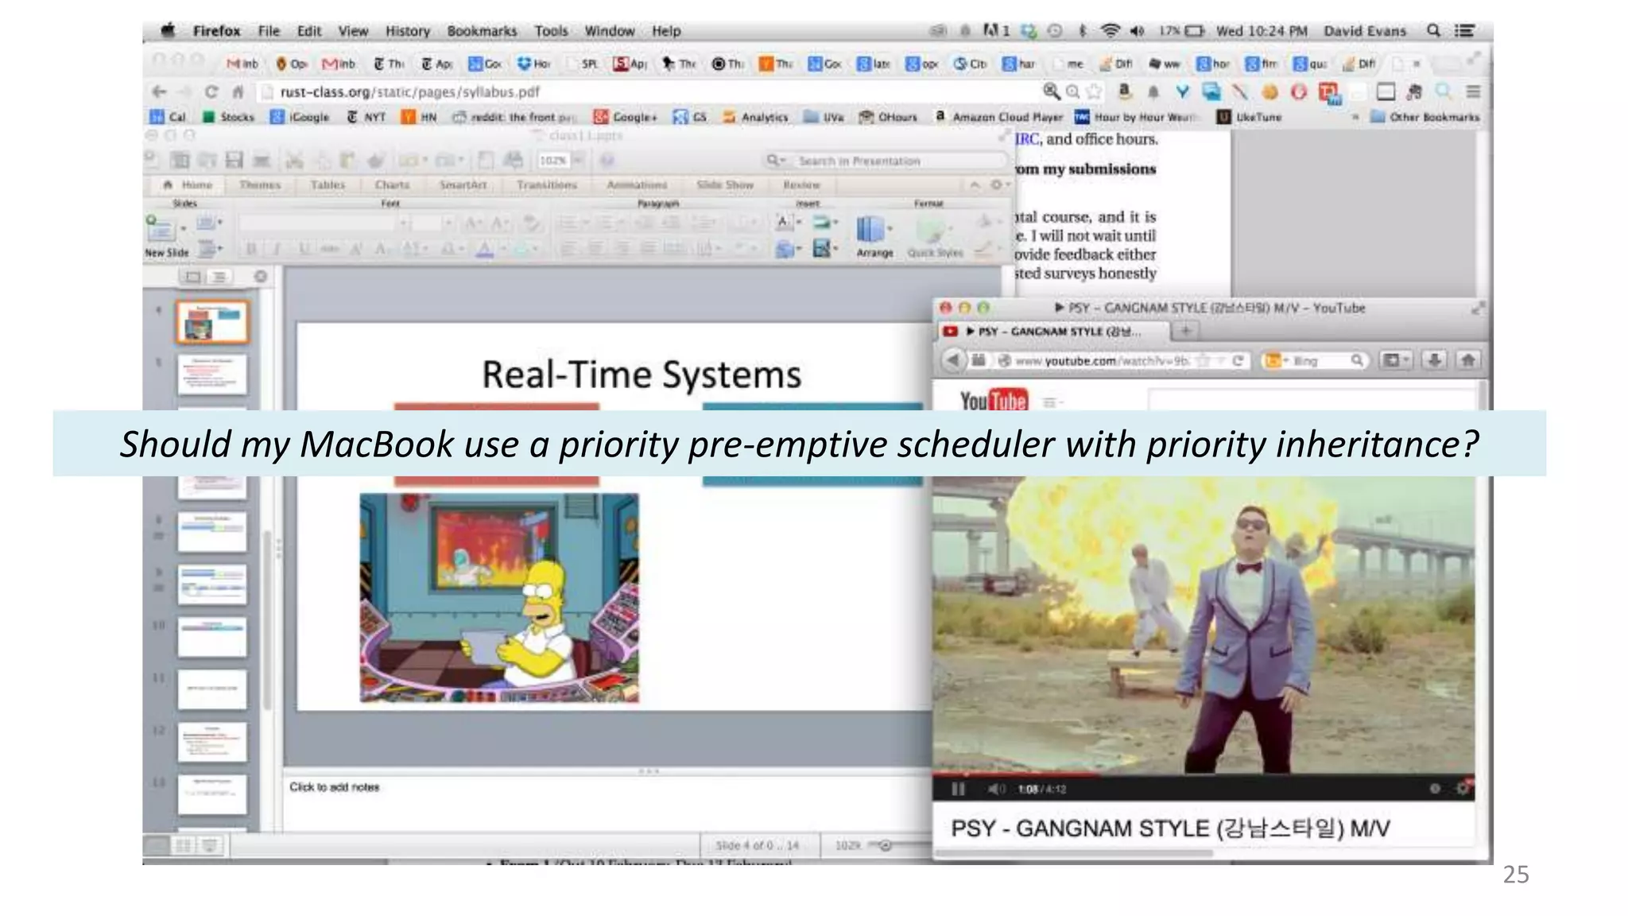Switch to the SmartArt ribbon tab
Image resolution: width=1628 pixels, height=916 pixels.
(x=463, y=184)
